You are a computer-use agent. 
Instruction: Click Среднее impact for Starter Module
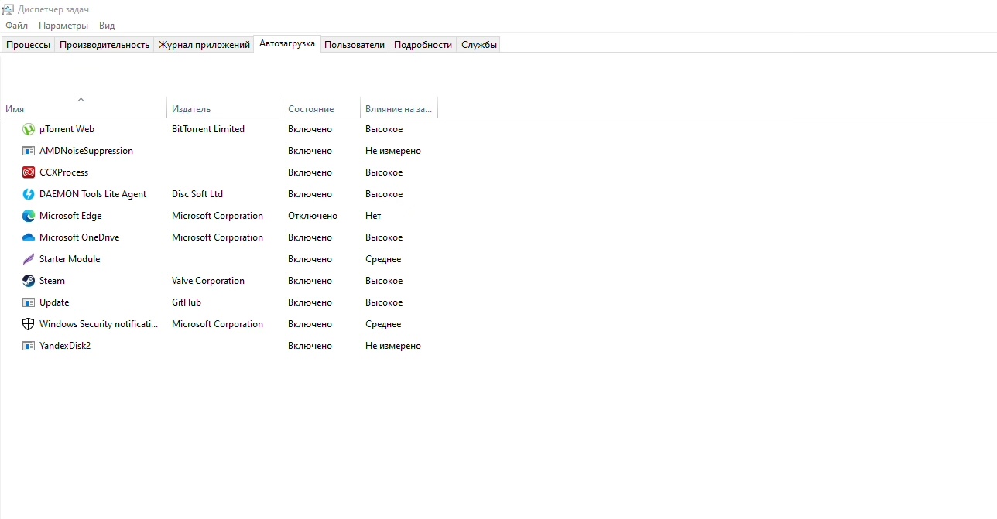pyautogui.click(x=383, y=259)
